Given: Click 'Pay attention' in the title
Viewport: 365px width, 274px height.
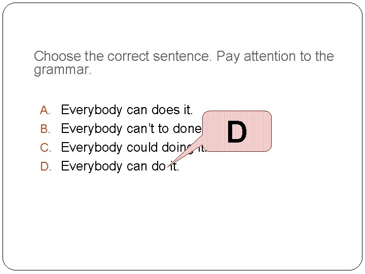Looking at the screenshot, I should [255, 57].
